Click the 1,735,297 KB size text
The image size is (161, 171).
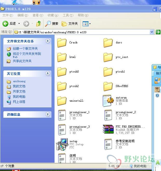[125, 133]
